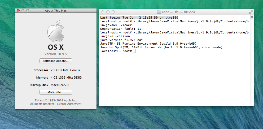The height and width of the screenshot is (129, 263).
Task: Close the root Terminal window
Action: 103,12
